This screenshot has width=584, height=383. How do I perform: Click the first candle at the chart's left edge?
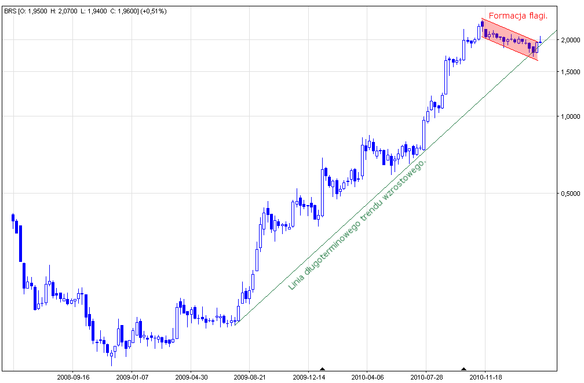tap(13, 218)
